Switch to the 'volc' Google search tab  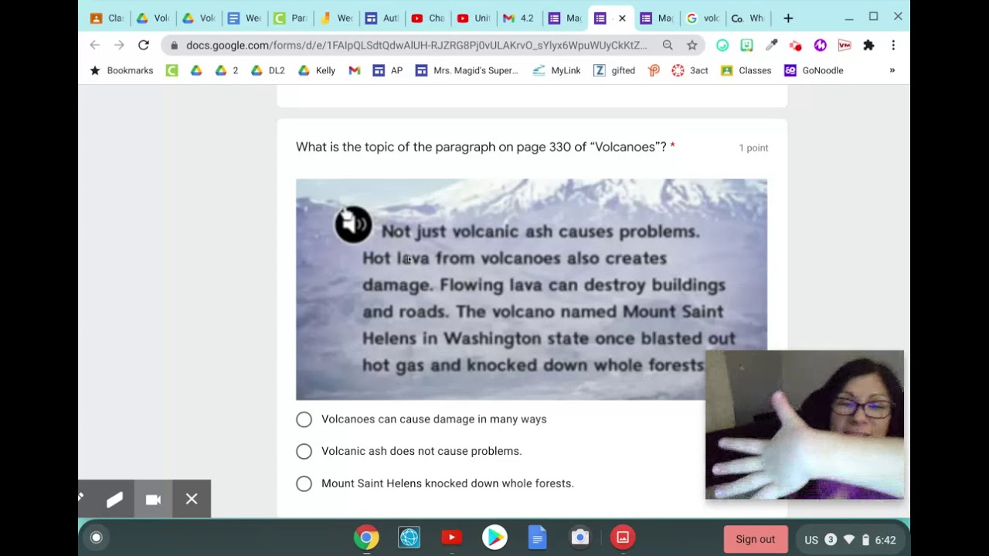click(x=702, y=18)
